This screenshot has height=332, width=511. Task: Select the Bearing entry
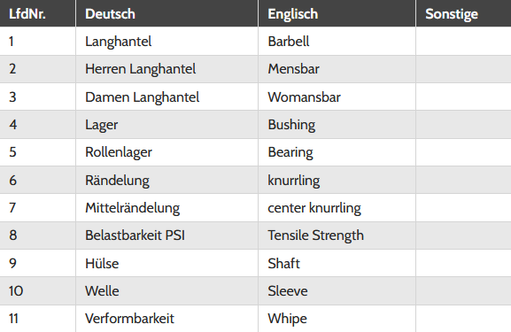pos(290,152)
